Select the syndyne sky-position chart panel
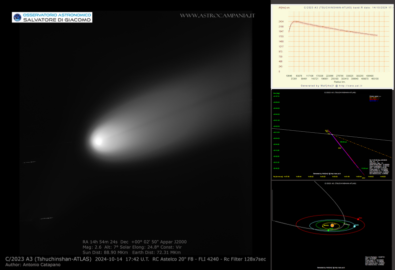 click(x=332, y=135)
